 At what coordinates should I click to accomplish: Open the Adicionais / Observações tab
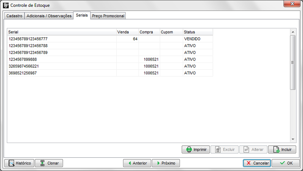click(x=49, y=16)
